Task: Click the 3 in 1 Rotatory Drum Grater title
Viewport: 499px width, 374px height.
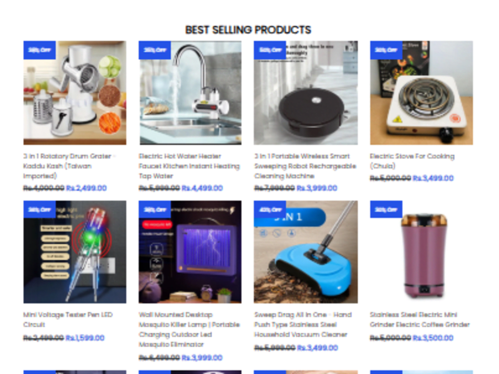Action: [69, 166]
